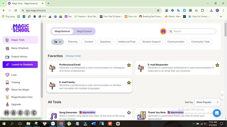
Task: Unfavorite the E-mail Family tool star
Action: [x=129, y=83]
